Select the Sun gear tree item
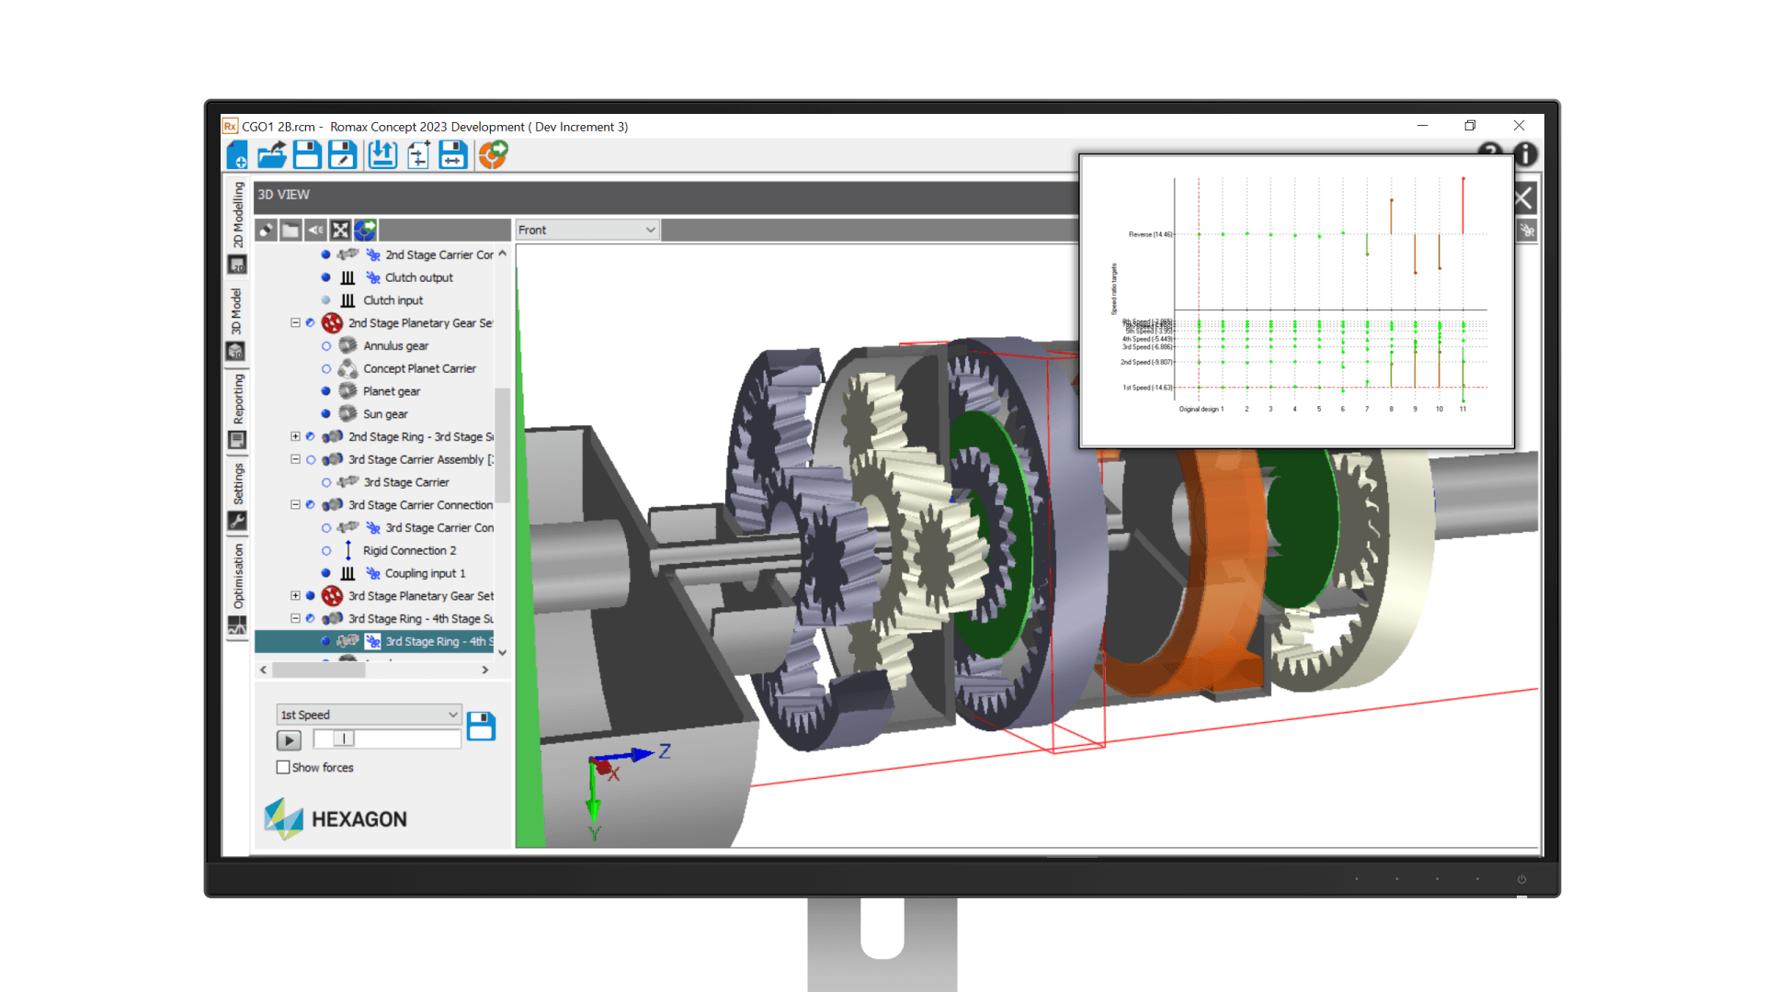Image resolution: width=1765 pixels, height=992 pixels. coord(385,414)
